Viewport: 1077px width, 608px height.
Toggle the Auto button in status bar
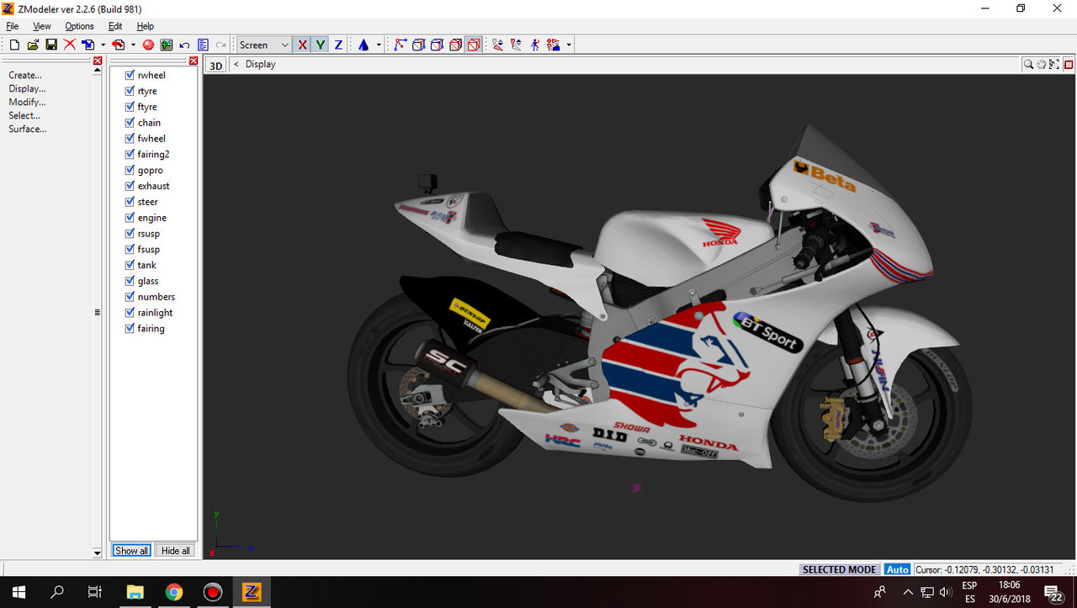coord(898,569)
